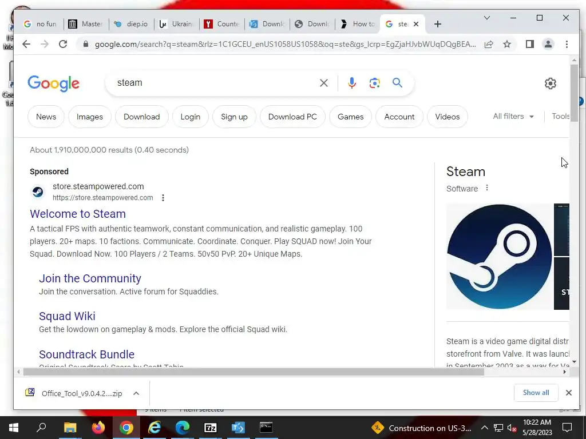This screenshot has height=439, width=586.
Task: Open the Office_Tool zip downloaded file
Action: pos(74,393)
